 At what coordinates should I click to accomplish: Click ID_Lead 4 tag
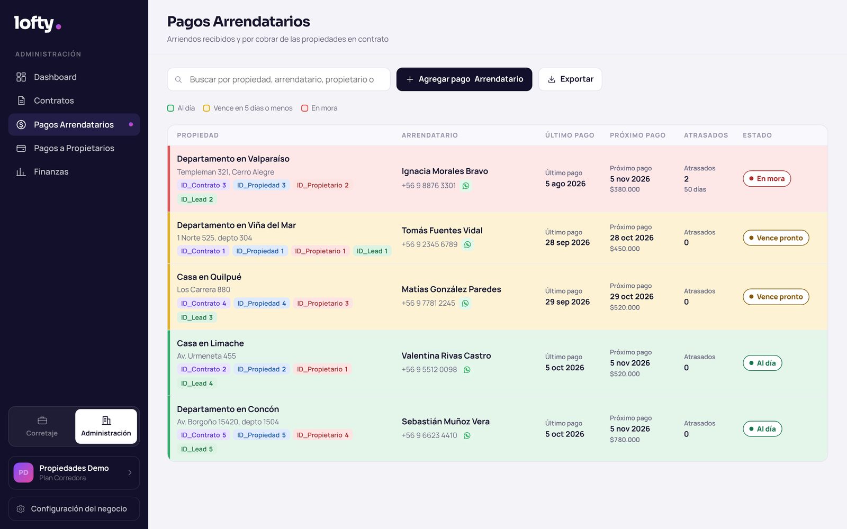197,384
